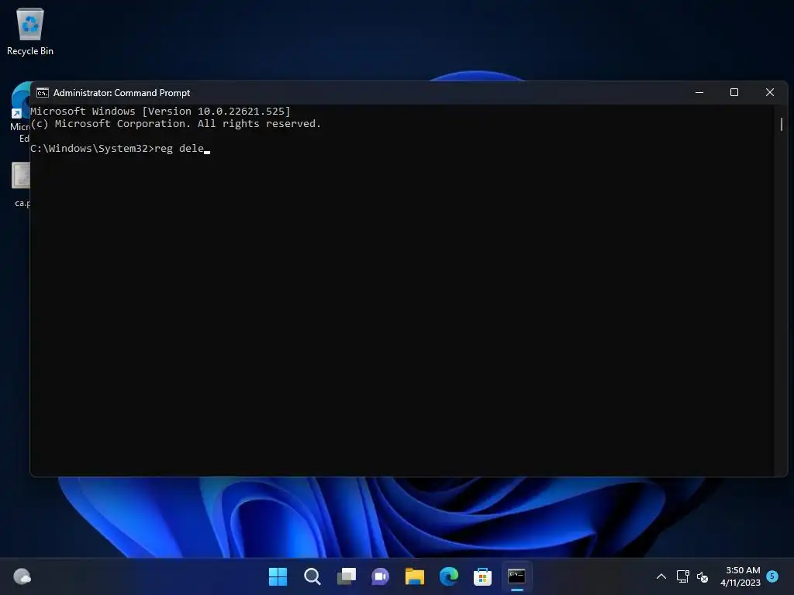Open network status tray icon
The image size is (794, 595).
pyautogui.click(x=682, y=576)
